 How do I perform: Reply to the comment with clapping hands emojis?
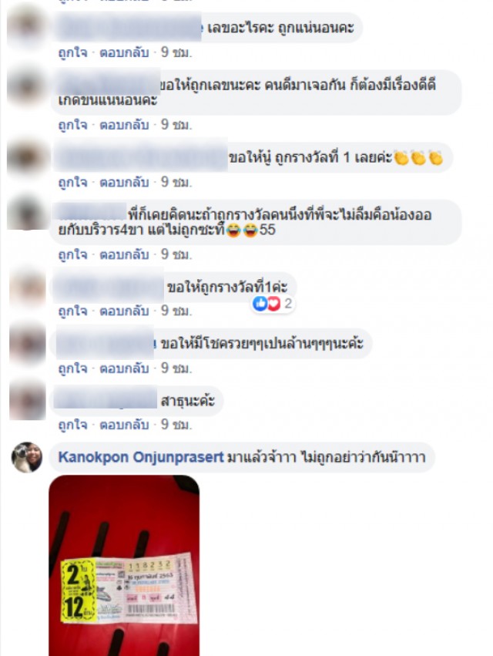(x=124, y=183)
